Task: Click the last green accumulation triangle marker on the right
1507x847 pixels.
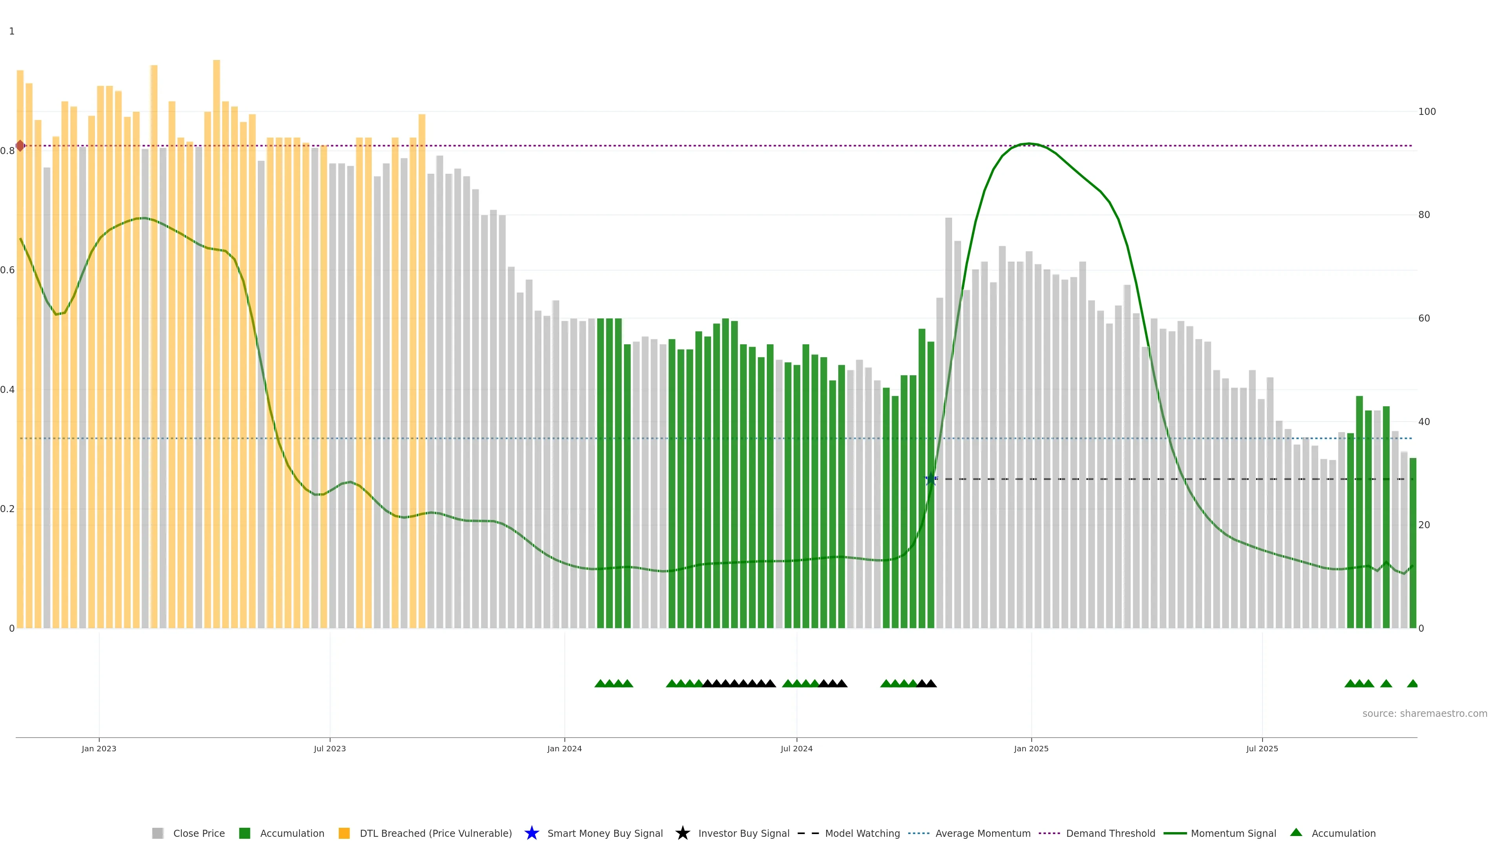Action: click(1412, 683)
